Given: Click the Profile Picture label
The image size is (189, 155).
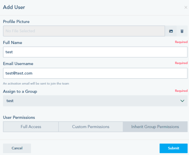Looking at the screenshot, I should (16, 21).
